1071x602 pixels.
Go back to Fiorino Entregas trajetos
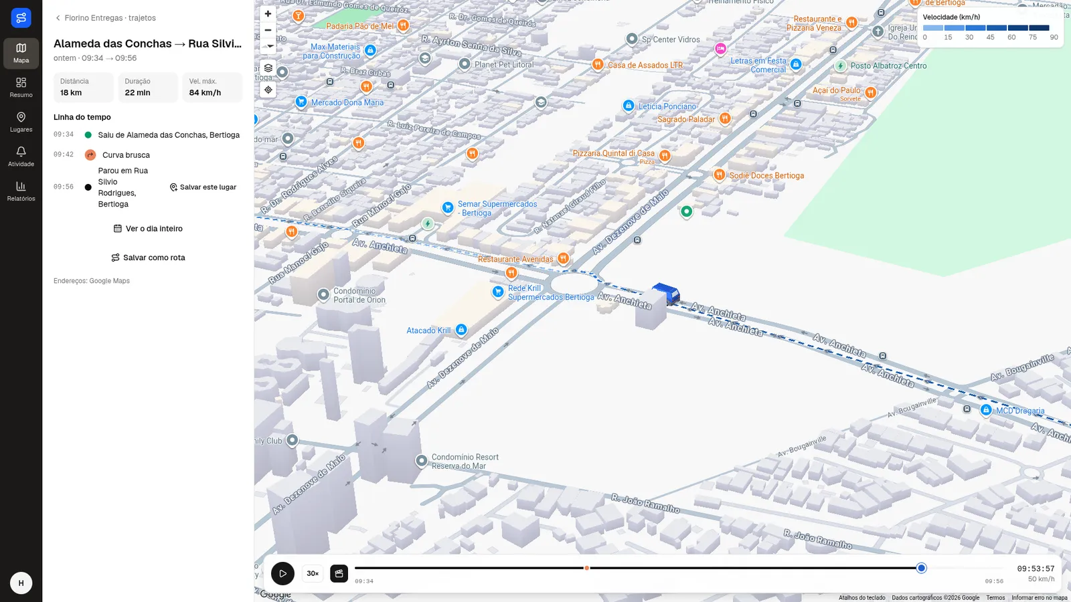pyautogui.click(x=105, y=18)
